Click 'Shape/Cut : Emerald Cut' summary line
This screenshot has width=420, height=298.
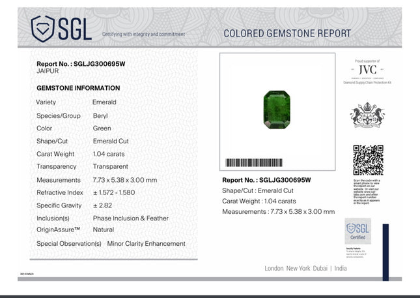[x=258, y=190]
